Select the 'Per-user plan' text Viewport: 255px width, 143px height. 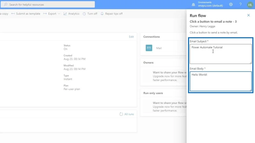click(72, 89)
